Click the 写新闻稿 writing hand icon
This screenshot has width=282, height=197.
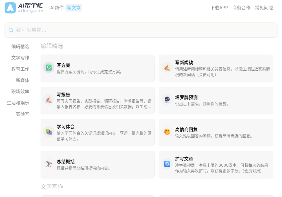167,68
